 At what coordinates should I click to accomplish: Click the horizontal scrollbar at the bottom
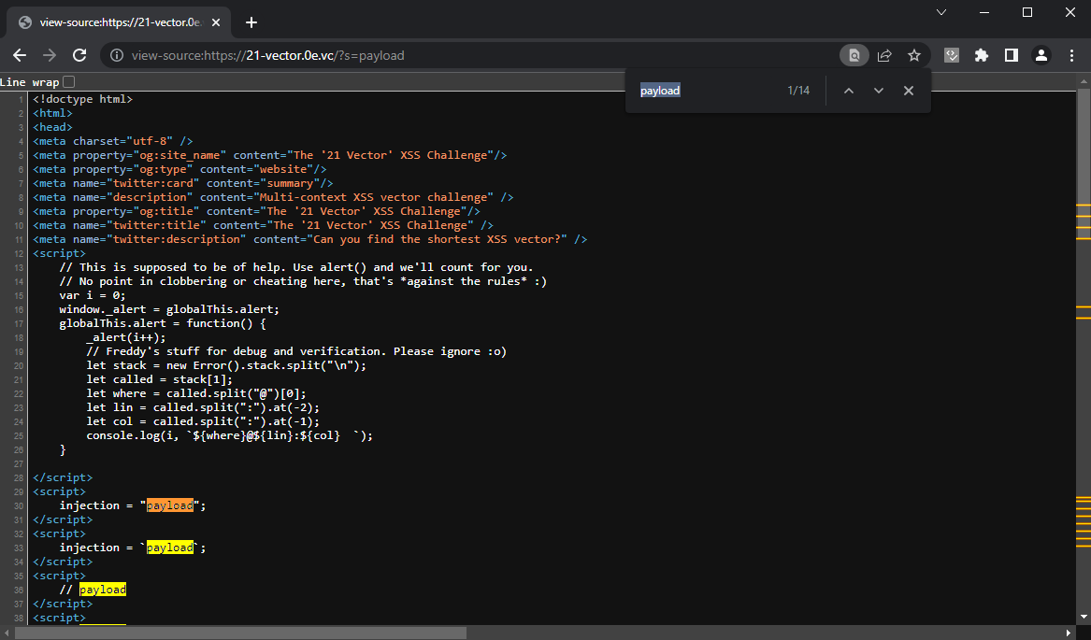pos(240,633)
